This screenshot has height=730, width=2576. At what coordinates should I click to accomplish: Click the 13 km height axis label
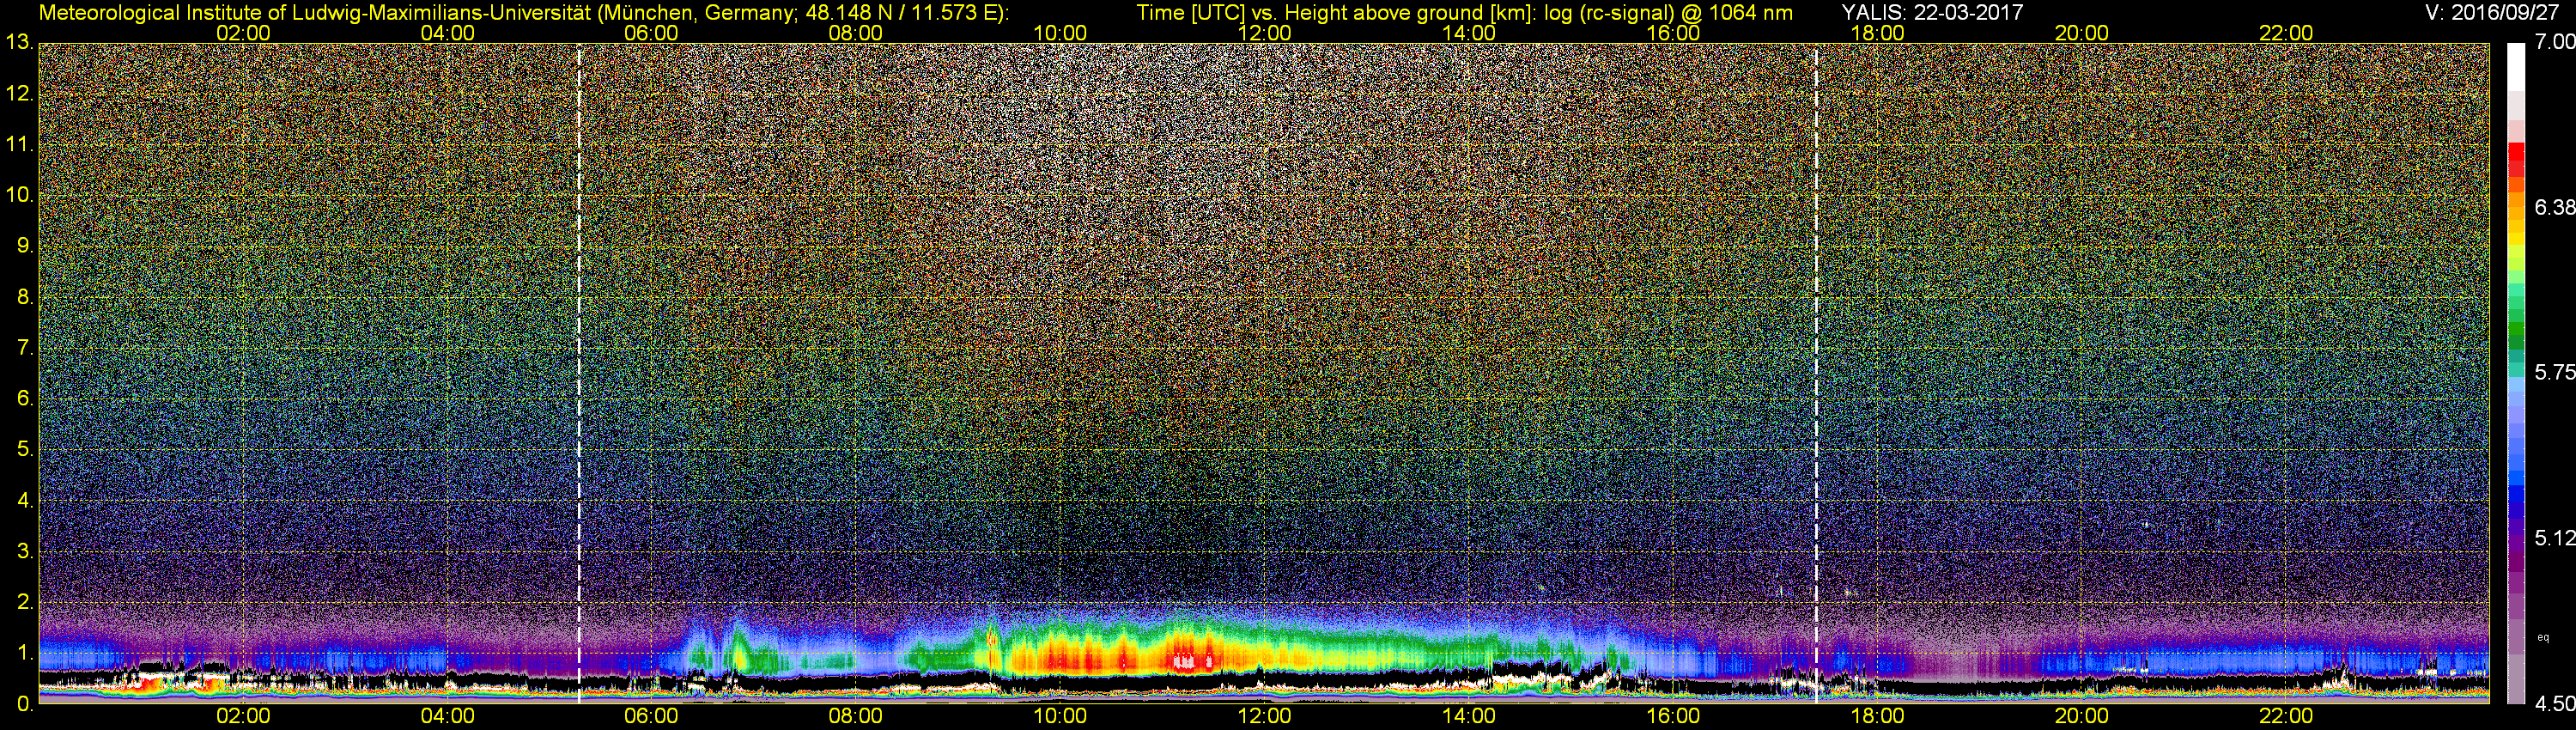[x=19, y=42]
